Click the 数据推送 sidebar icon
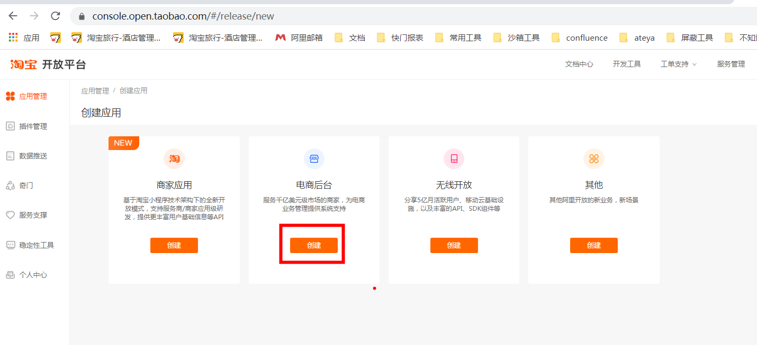The image size is (757, 345). (10, 156)
